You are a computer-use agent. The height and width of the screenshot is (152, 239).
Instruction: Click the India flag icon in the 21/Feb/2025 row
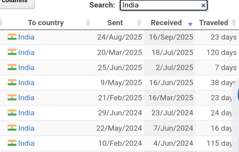12,98
